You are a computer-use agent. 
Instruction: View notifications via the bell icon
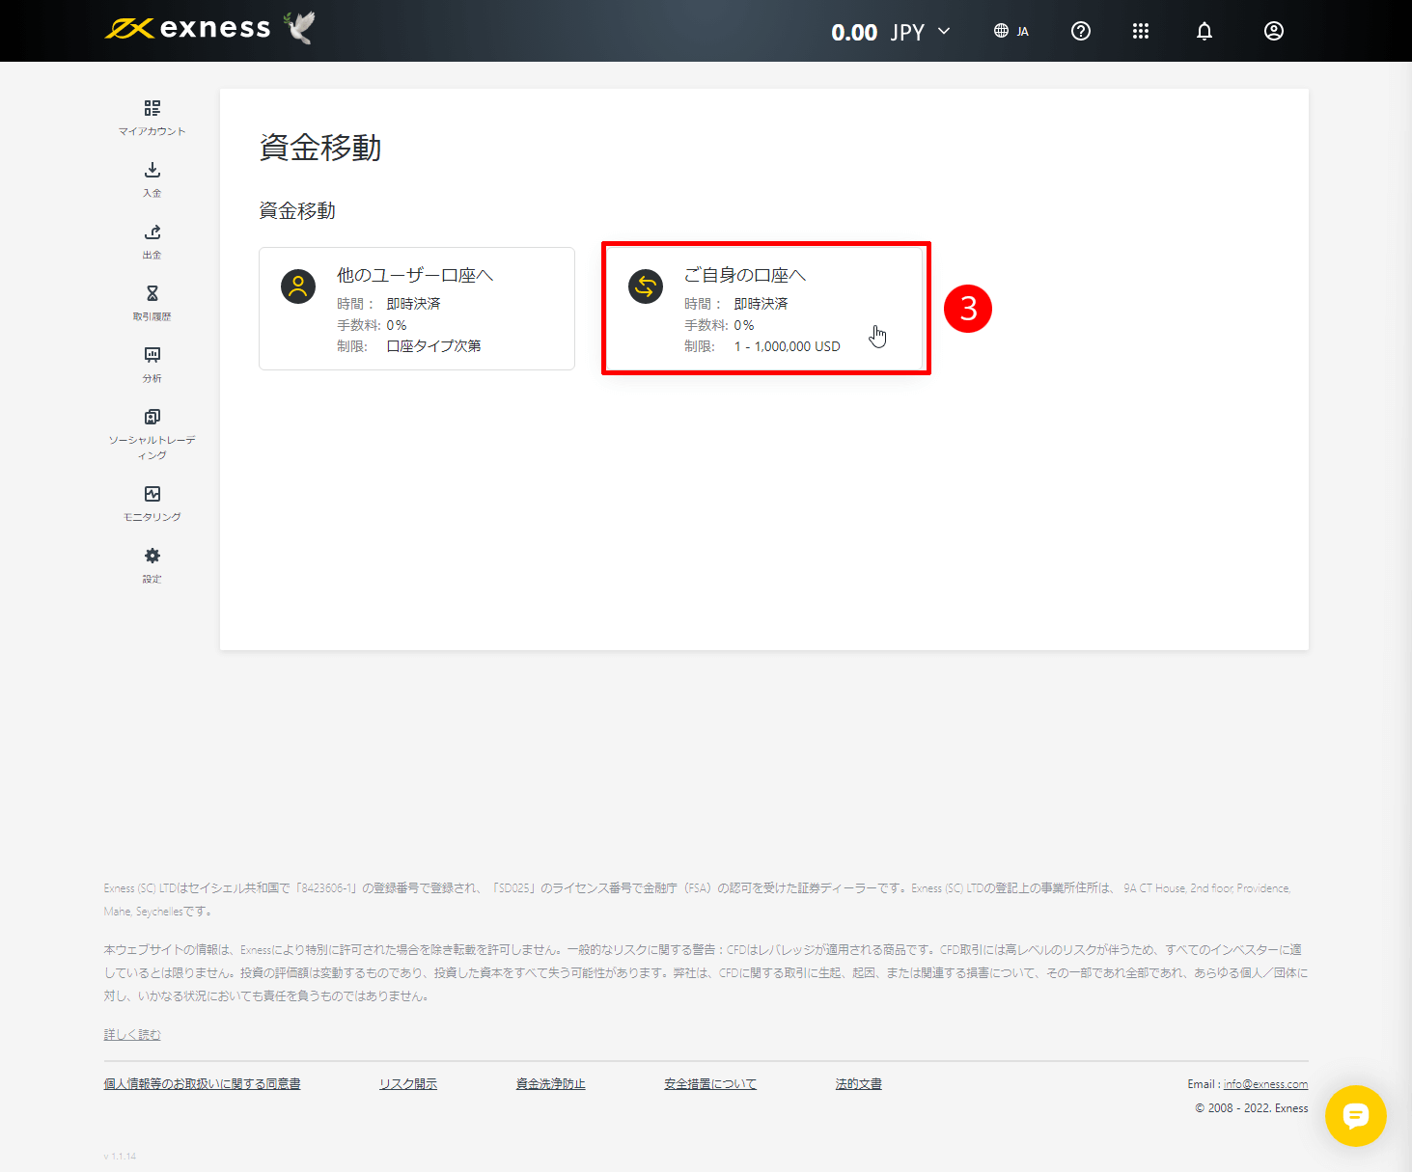[x=1204, y=31]
